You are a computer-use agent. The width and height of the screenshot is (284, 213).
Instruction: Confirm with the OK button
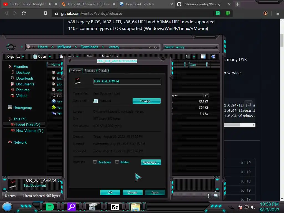pyautogui.click(x=110, y=192)
